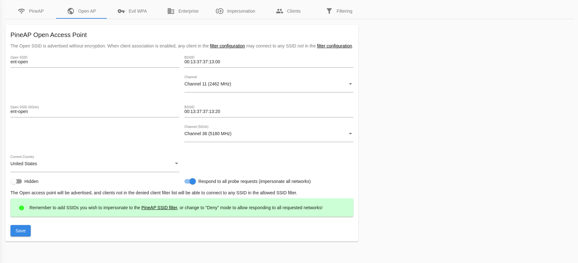578x263 pixels.
Task: Enable the Hidden toggle switch
Action: [x=16, y=181]
